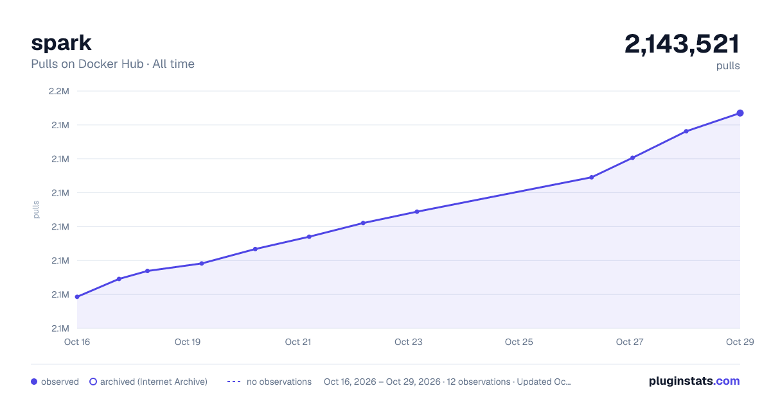The width and height of the screenshot is (771, 404).
Task: Click the 'Oct 25' x-axis label
Action: point(519,342)
